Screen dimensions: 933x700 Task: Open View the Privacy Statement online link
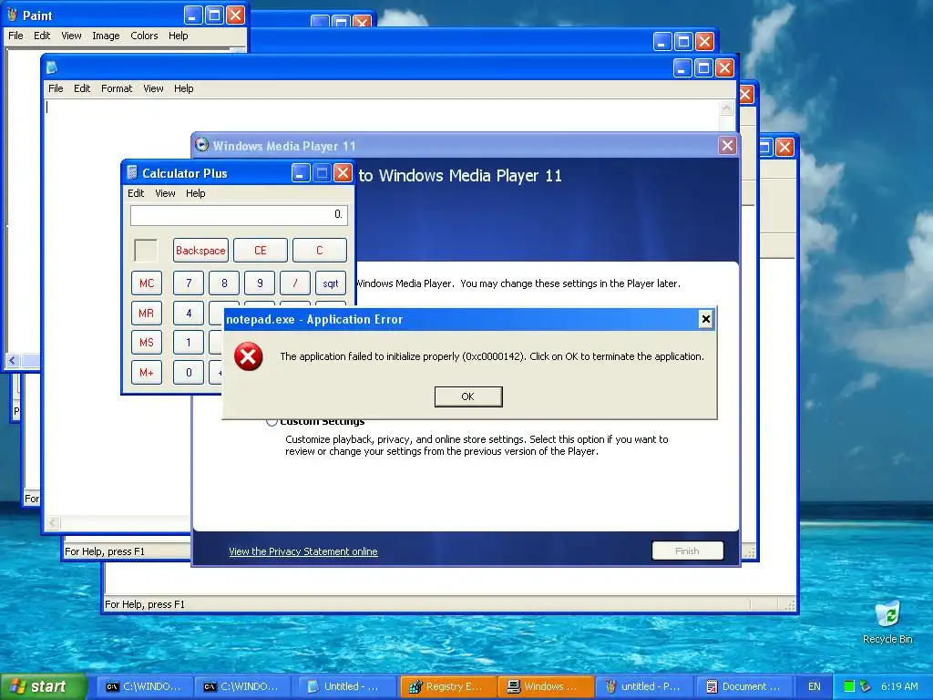click(x=302, y=551)
